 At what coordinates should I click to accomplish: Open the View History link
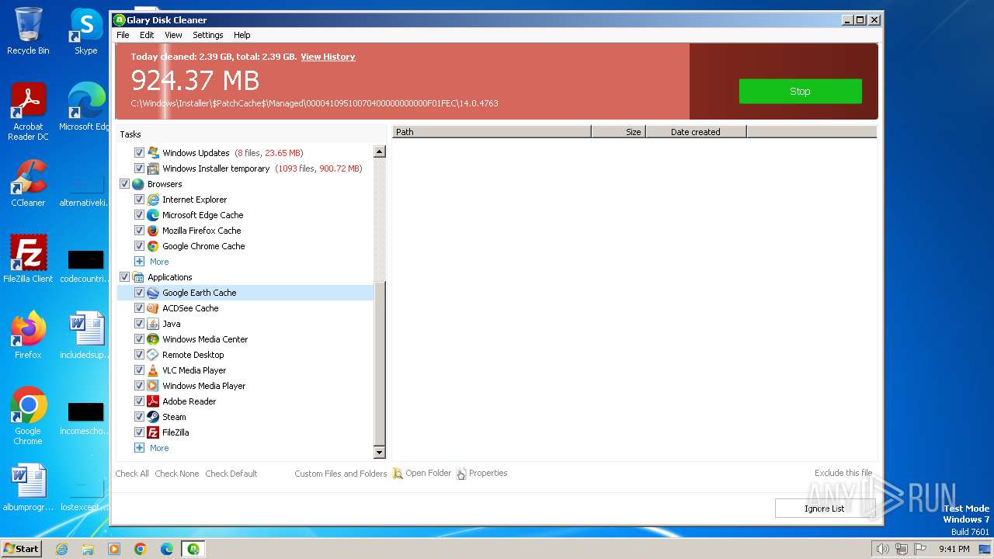pyautogui.click(x=328, y=57)
